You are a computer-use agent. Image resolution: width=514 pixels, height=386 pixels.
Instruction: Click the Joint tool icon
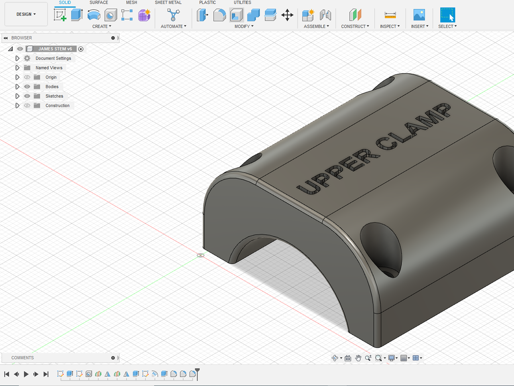click(325, 15)
